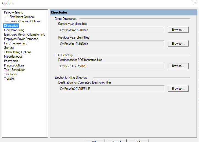
Task: Open the Passwords options page
Action: click(11, 61)
